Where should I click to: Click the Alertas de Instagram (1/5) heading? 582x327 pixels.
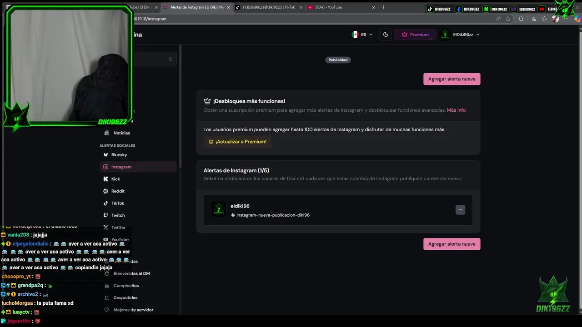click(236, 170)
